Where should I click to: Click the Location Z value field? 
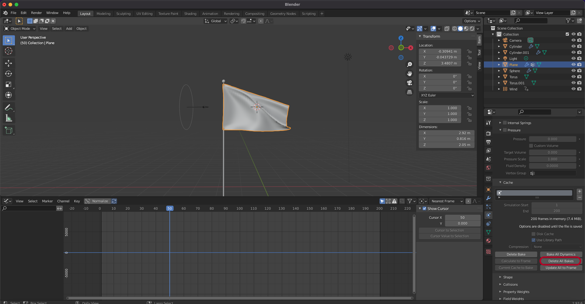[440, 63]
